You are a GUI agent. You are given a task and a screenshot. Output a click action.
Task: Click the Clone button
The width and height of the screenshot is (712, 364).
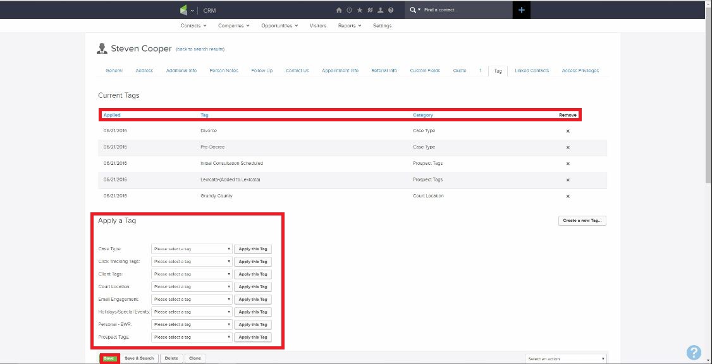(x=195, y=358)
